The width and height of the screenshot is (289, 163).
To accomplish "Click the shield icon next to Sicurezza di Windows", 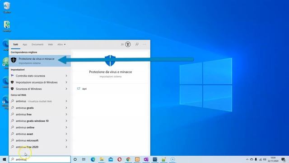I will [12, 89].
